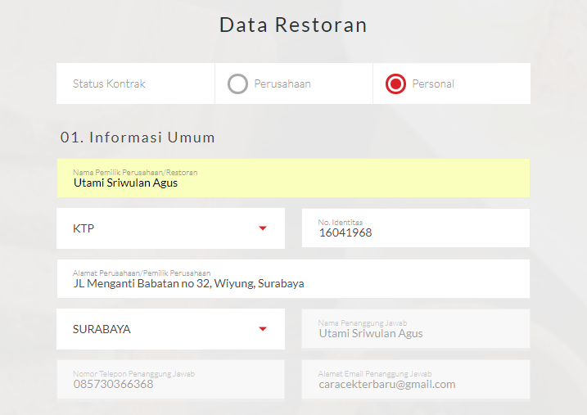Edit the address field JL Menganti Babatan
This screenshot has width=587, height=415.
point(293,283)
